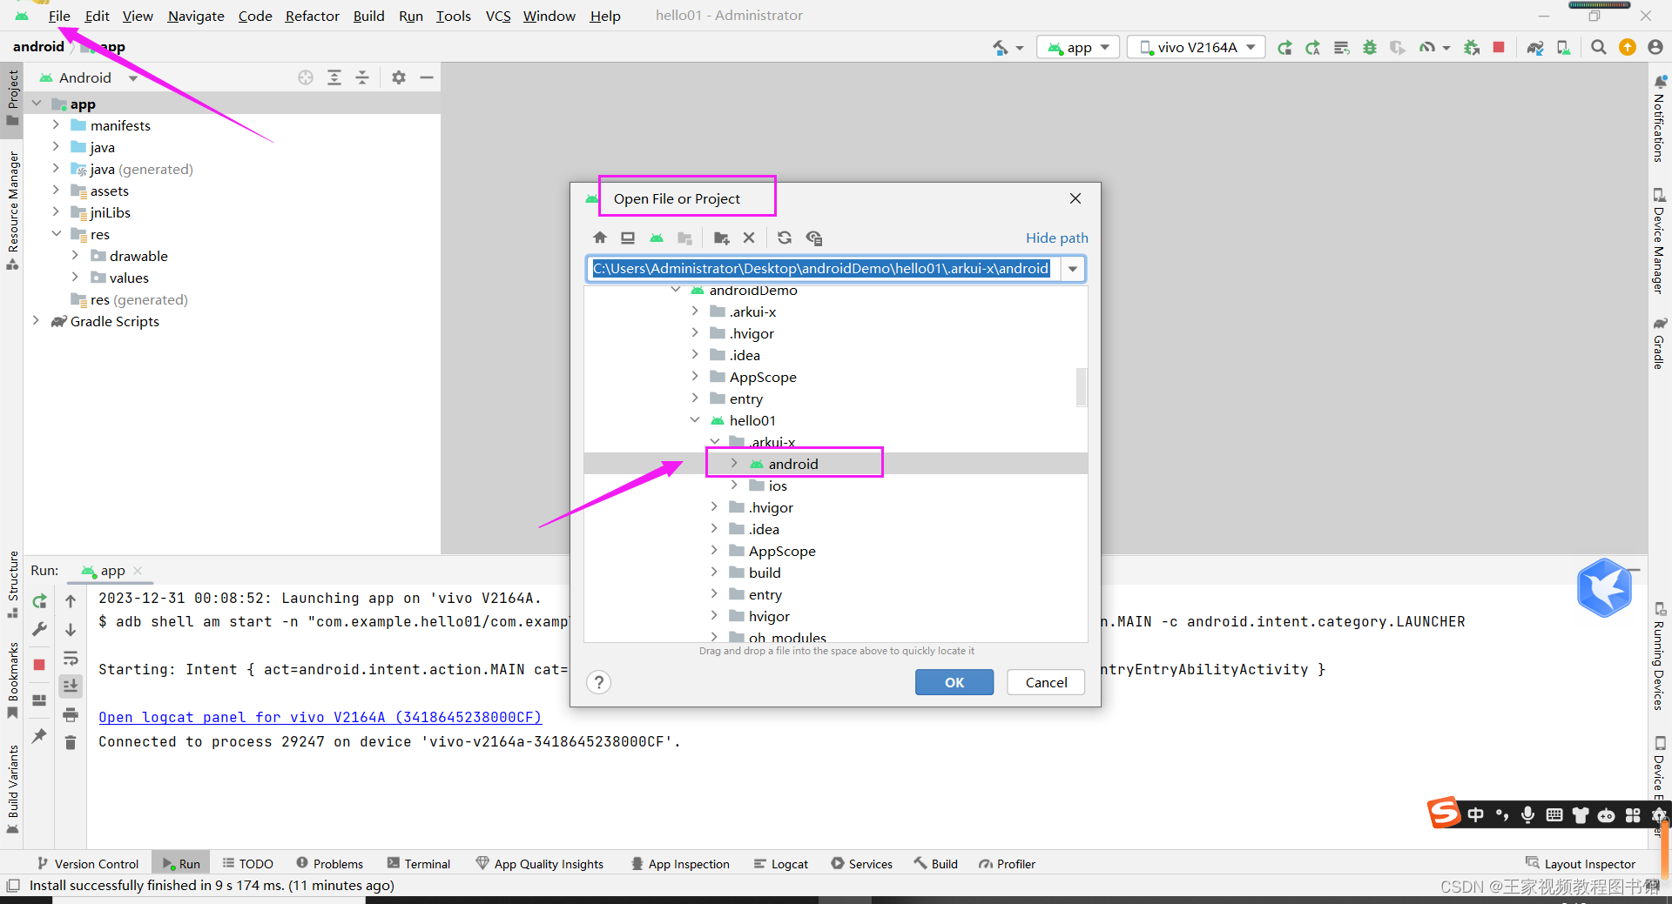Go to project directory via Android icon
Image resolution: width=1672 pixels, height=904 pixels.
tap(657, 238)
